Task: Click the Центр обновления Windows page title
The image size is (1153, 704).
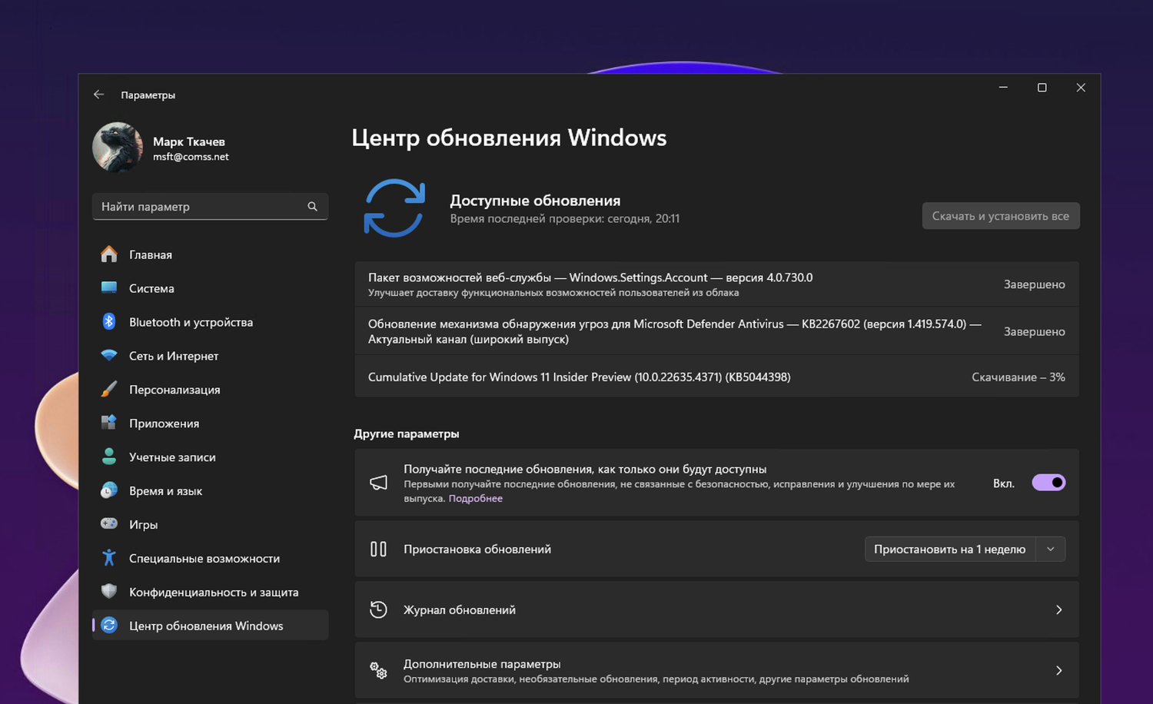Action: pos(509,138)
